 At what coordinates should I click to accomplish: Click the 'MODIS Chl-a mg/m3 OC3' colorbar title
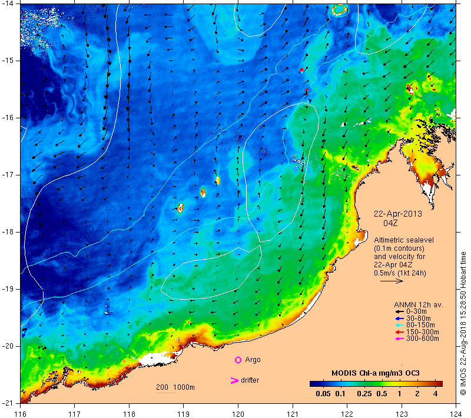pyautogui.click(x=376, y=373)
